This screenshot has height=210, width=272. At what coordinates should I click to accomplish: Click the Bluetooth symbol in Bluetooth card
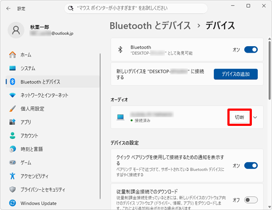point(120,49)
